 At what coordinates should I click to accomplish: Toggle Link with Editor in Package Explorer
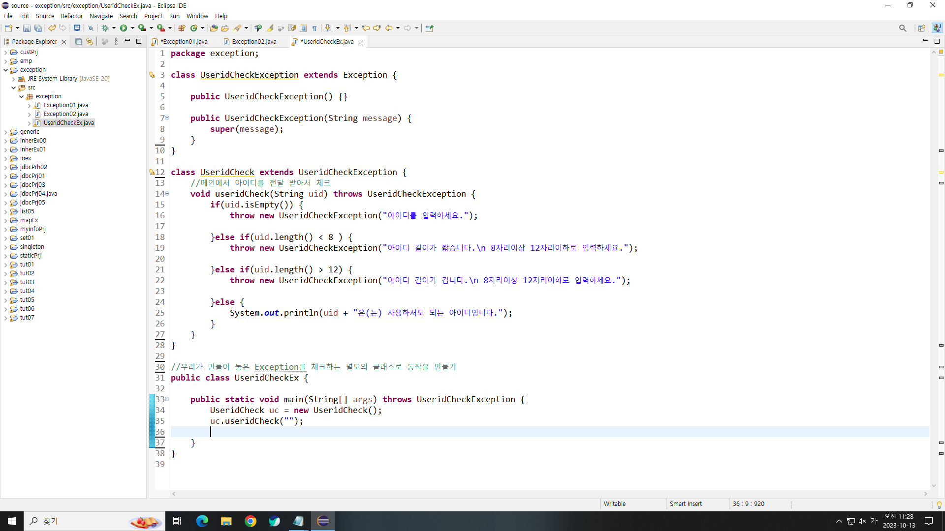click(89, 42)
